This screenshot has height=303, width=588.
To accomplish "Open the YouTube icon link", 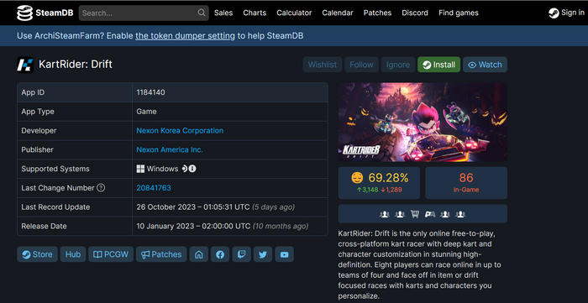I will 284,254.
